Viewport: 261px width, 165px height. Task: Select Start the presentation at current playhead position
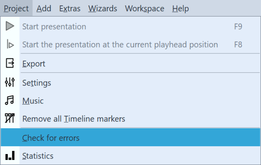[120, 45]
